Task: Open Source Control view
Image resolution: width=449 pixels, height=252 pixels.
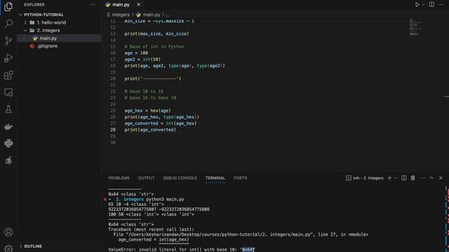Action: tap(8, 41)
